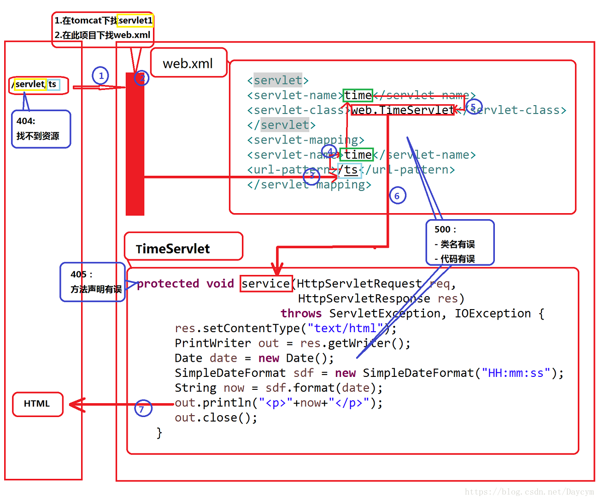Click the closing "</servlet-mapping>" tag line
Screen dimensions: 599x501
pos(309,185)
